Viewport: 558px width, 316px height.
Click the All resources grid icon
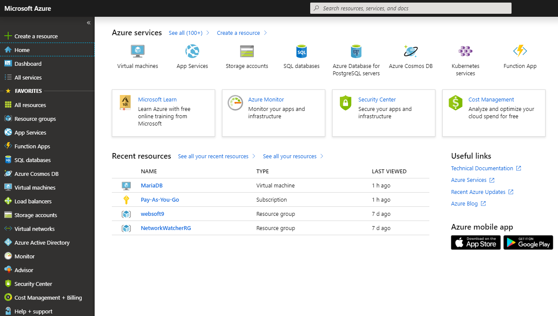[x=8, y=105]
